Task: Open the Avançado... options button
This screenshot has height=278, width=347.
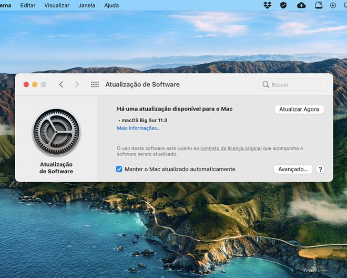Action: pyautogui.click(x=293, y=170)
